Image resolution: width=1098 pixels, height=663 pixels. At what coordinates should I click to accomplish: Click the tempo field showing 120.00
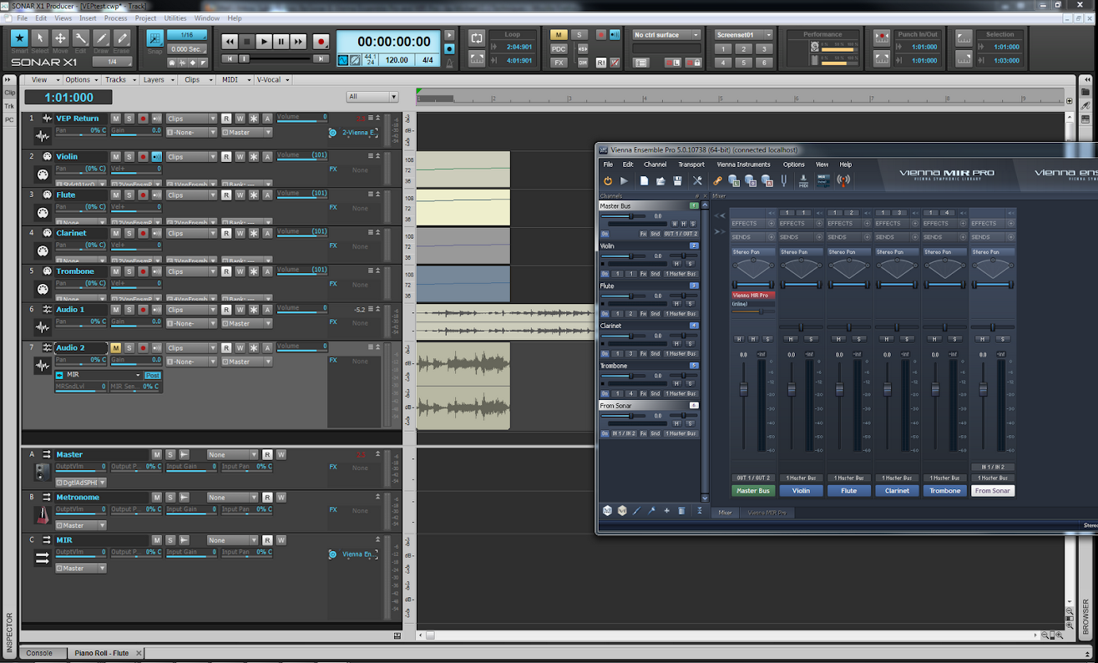pyautogui.click(x=397, y=60)
